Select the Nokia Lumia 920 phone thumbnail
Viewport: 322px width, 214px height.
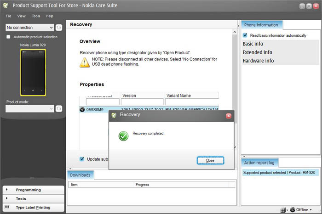pos(33,73)
